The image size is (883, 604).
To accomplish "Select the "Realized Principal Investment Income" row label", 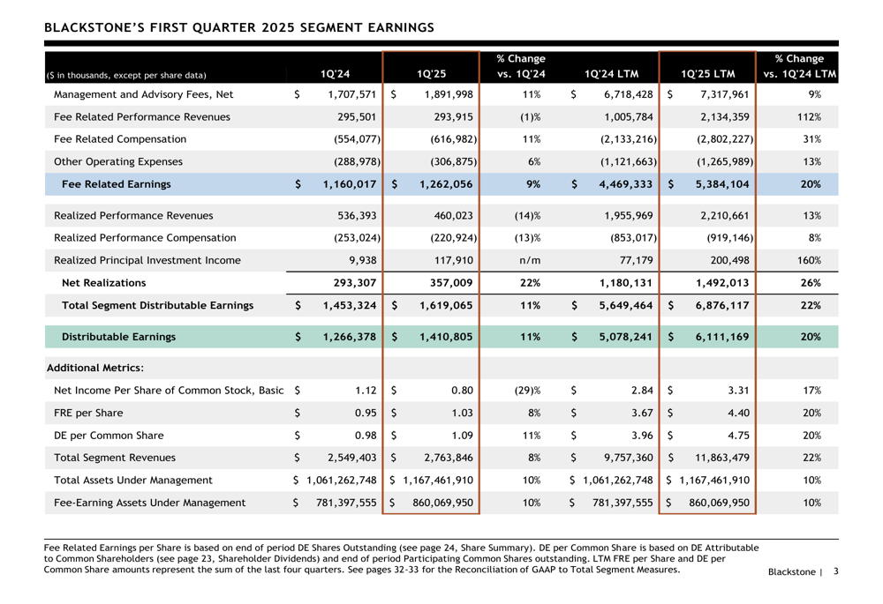I will click(147, 260).
